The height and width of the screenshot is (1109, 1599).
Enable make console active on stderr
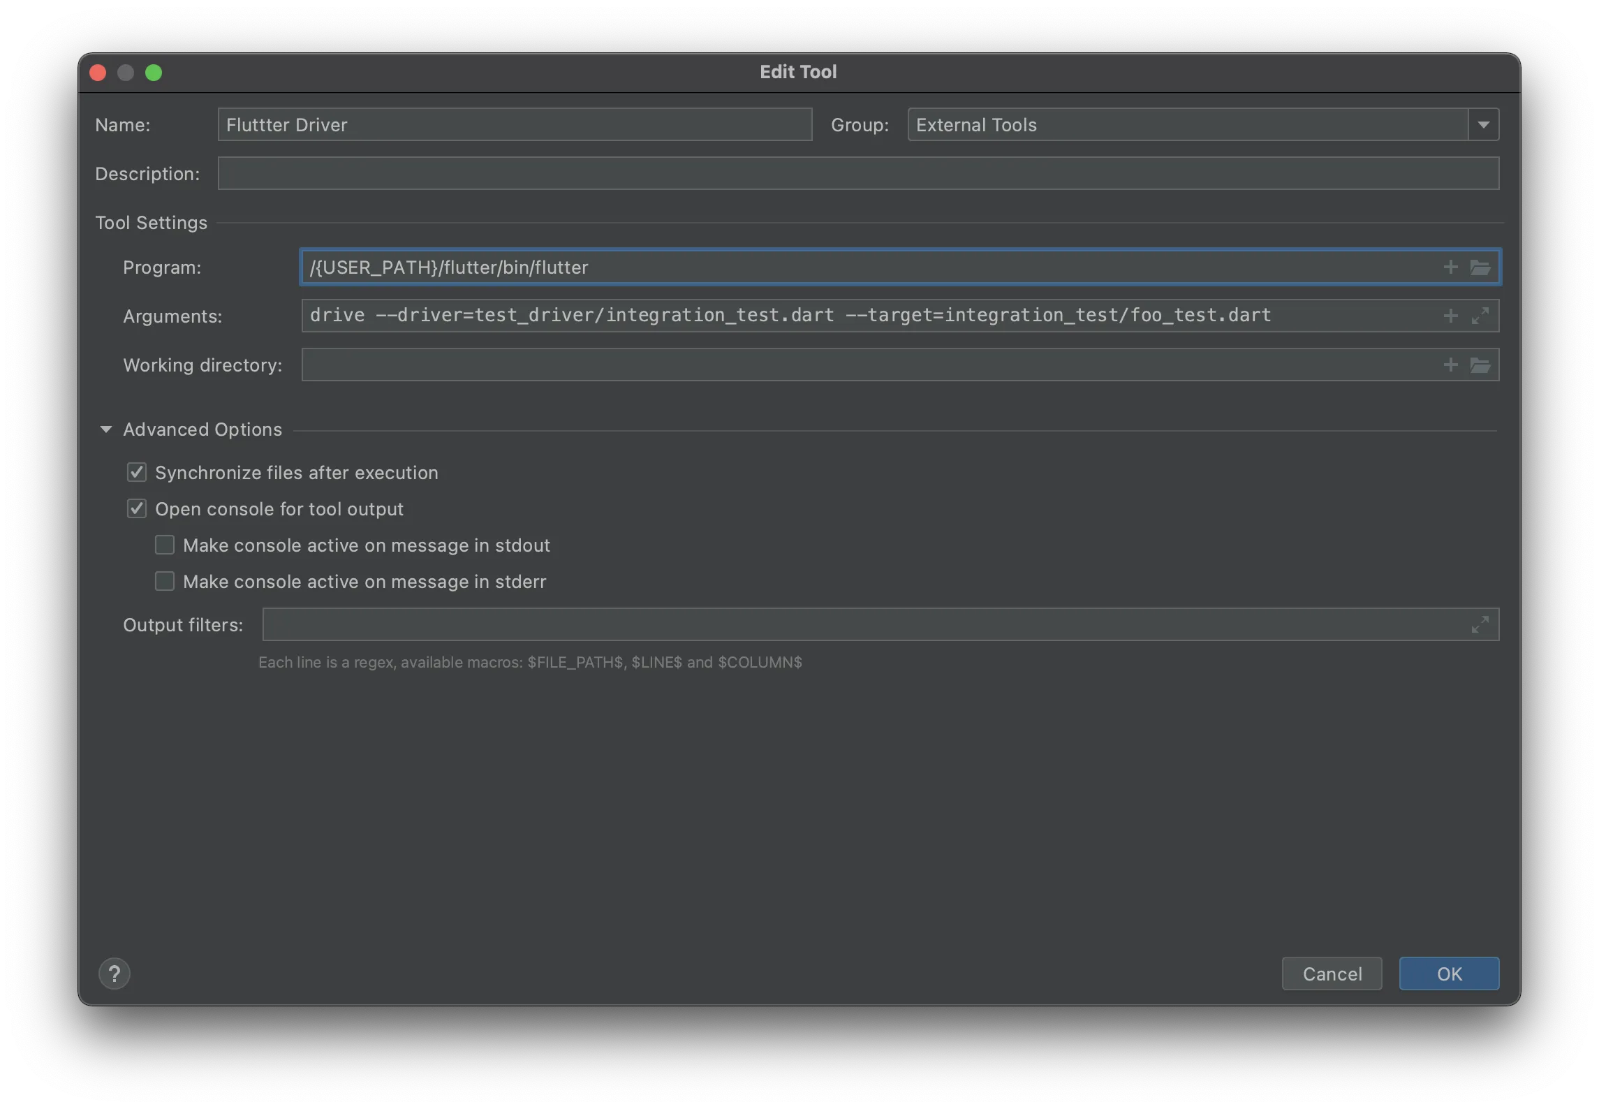(x=165, y=582)
